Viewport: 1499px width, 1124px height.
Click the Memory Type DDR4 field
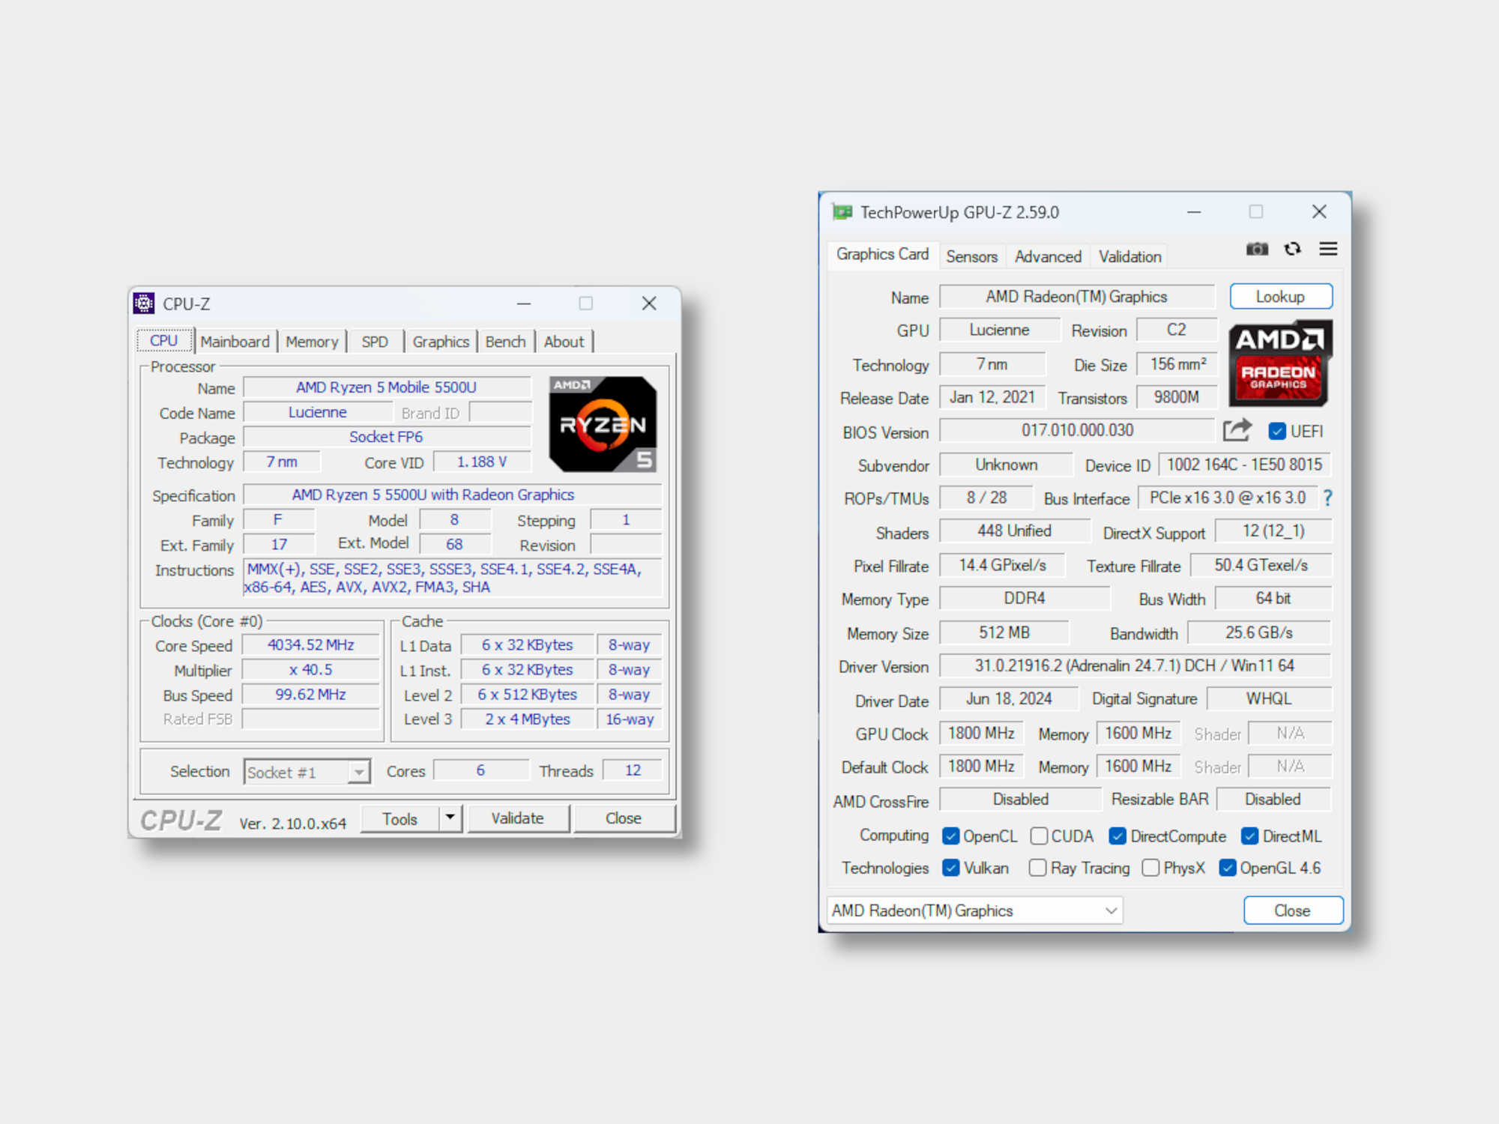(x=1025, y=598)
